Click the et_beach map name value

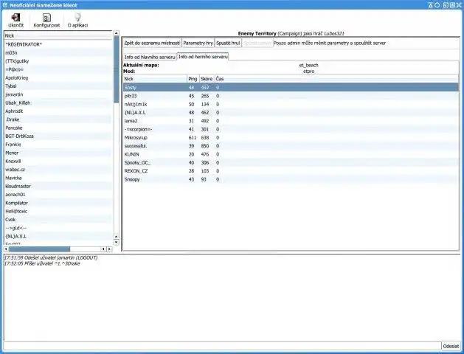[308, 65]
